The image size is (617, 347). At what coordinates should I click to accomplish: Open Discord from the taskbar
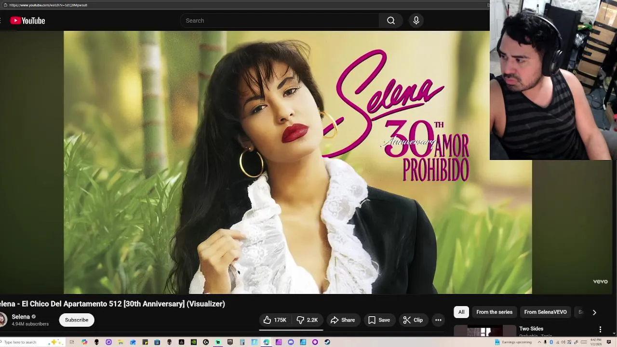[291, 342]
